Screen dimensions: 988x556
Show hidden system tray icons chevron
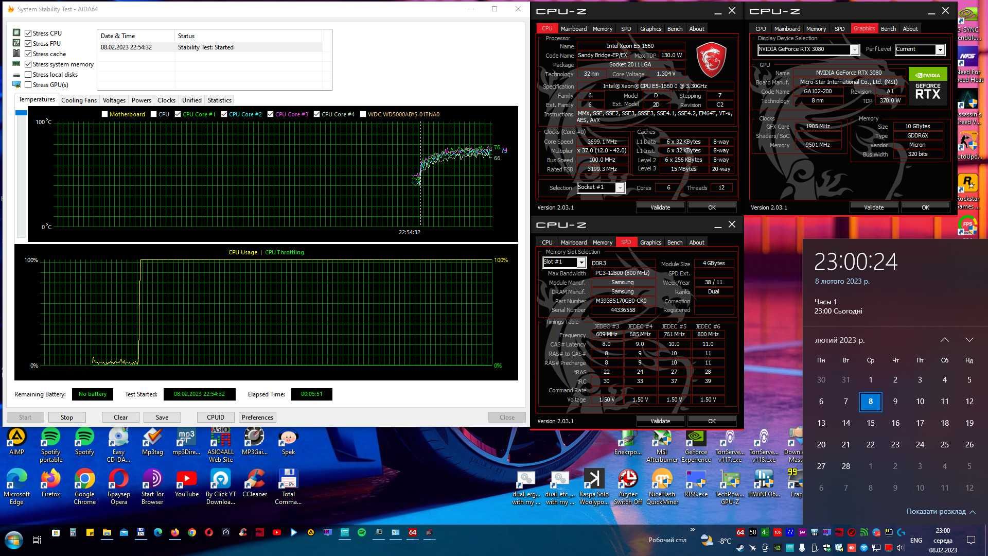click(692, 530)
